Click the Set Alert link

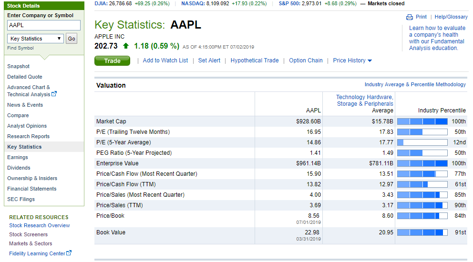209,60
